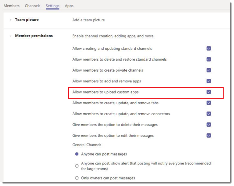Collapse the Member permissions section arrow
The width and height of the screenshot is (234, 186).
[10, 36]
